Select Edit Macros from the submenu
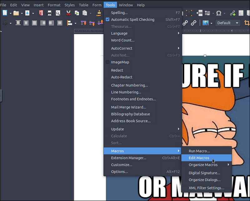The width and height of the screenshot is (250, 201). [x=199, y=158]
